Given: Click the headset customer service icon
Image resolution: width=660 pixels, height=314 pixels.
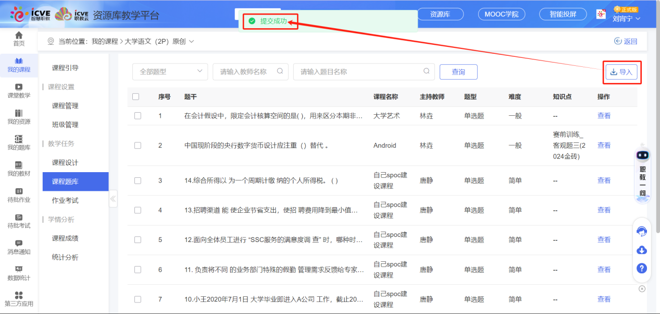Looking at the screenshot, I should pyautogui.click(x=642, y=232).
